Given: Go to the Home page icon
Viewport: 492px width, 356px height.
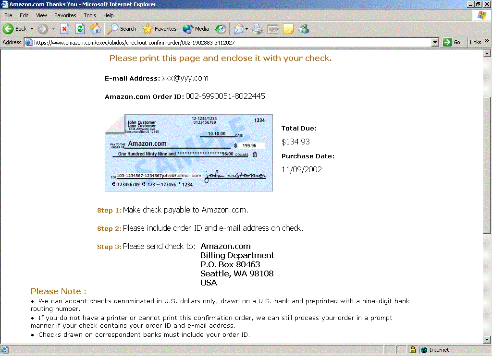Looking at the screenshot, I should point(96,29).
